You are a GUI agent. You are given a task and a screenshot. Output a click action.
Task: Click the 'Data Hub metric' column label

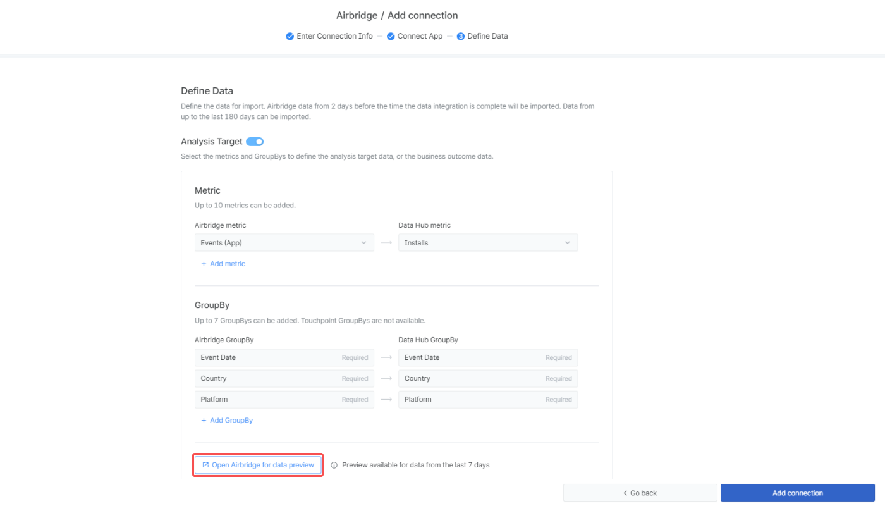click(424, 225)
